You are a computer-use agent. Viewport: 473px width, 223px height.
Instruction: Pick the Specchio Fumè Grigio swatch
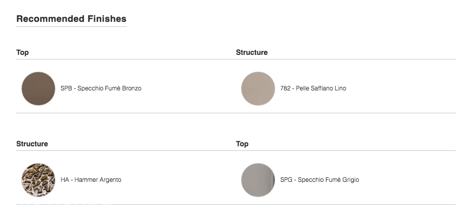click(x=258, y=180)
